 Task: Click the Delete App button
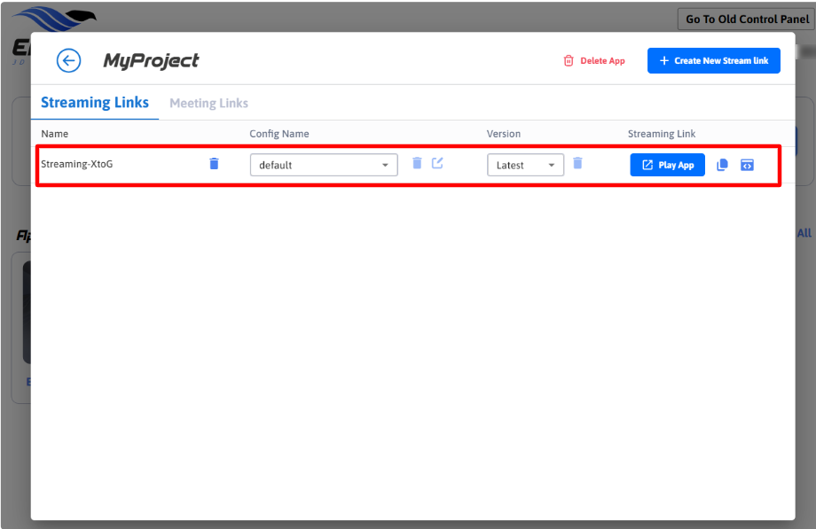pyautogui.click(x=594, y=61)
